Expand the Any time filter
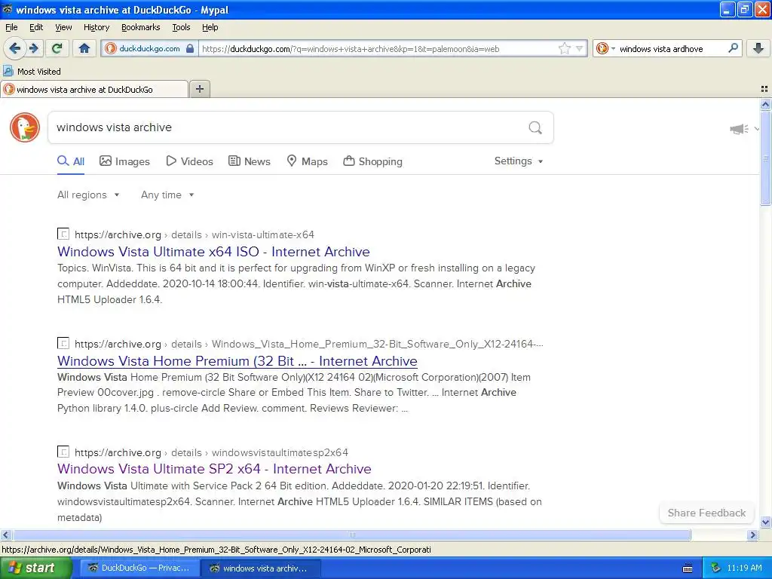Viewport: 772px width, 579px height. pos(167,195)
